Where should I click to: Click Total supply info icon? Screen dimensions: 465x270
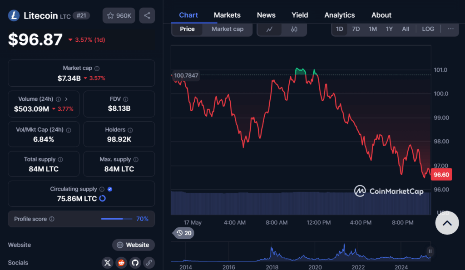coord(60,159)
